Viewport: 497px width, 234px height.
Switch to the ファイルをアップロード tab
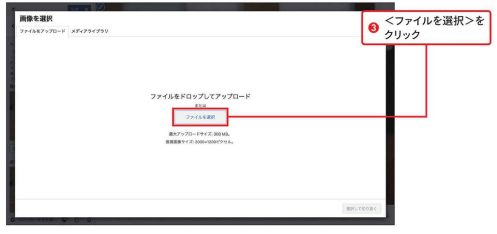(x=42, y=31)
